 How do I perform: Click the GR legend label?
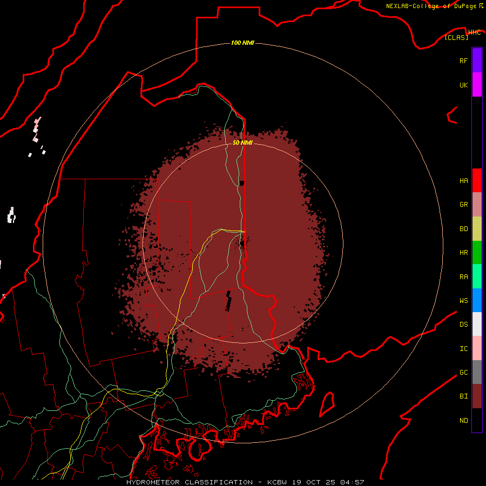463,205
